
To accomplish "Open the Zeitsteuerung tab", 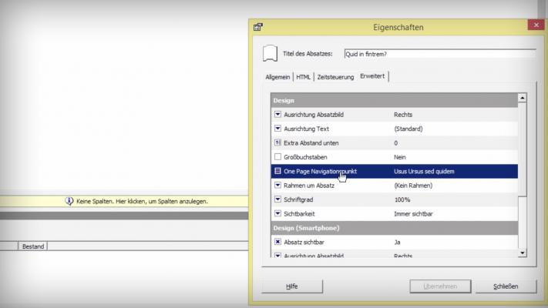I will (335, 77).
